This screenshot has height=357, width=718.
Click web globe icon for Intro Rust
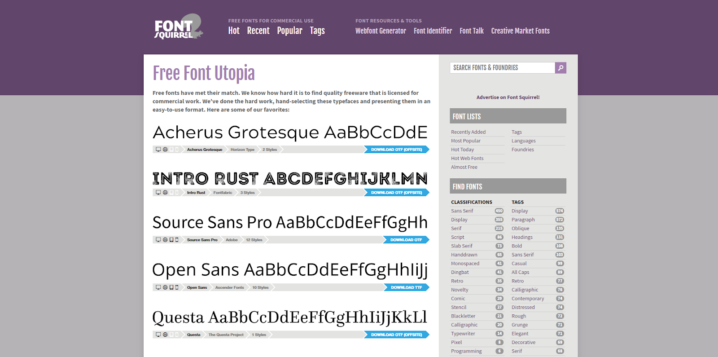coord(165,193)
